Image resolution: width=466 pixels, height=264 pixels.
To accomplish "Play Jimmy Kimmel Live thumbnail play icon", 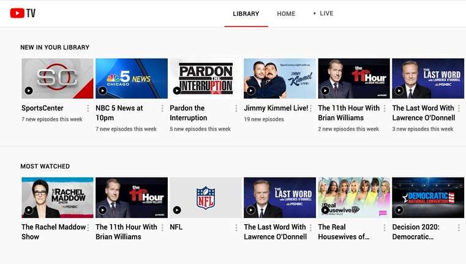I will click(251, 91).
